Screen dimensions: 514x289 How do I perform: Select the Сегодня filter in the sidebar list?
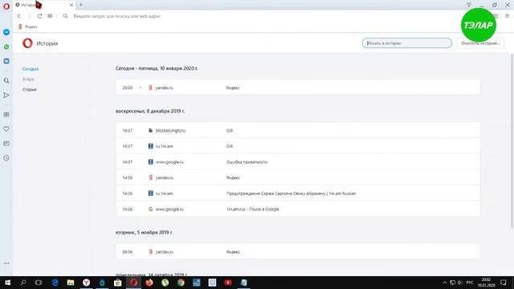coord(31,69)
